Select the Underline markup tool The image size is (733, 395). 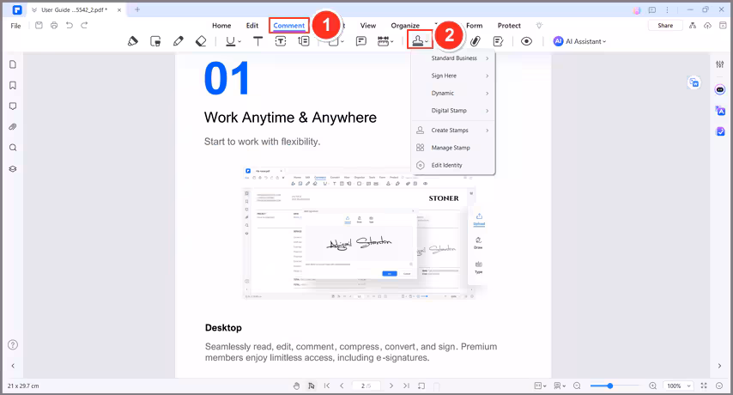pos(230,41)
